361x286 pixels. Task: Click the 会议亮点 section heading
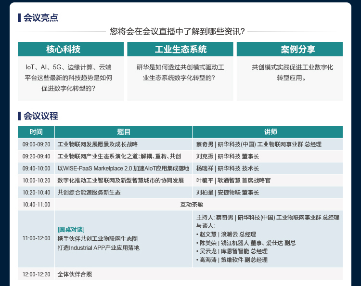click(x=40, y=18)
